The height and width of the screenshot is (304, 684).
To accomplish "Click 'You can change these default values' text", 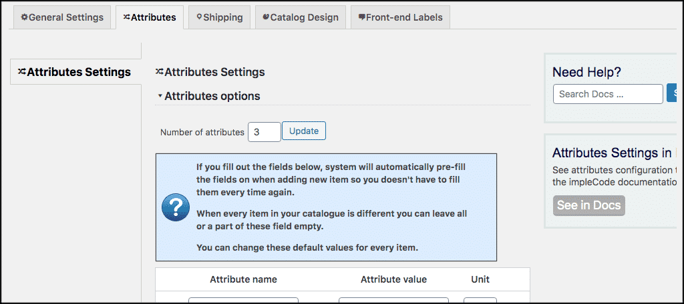I will pyautogui.click(x=307, y=247).
